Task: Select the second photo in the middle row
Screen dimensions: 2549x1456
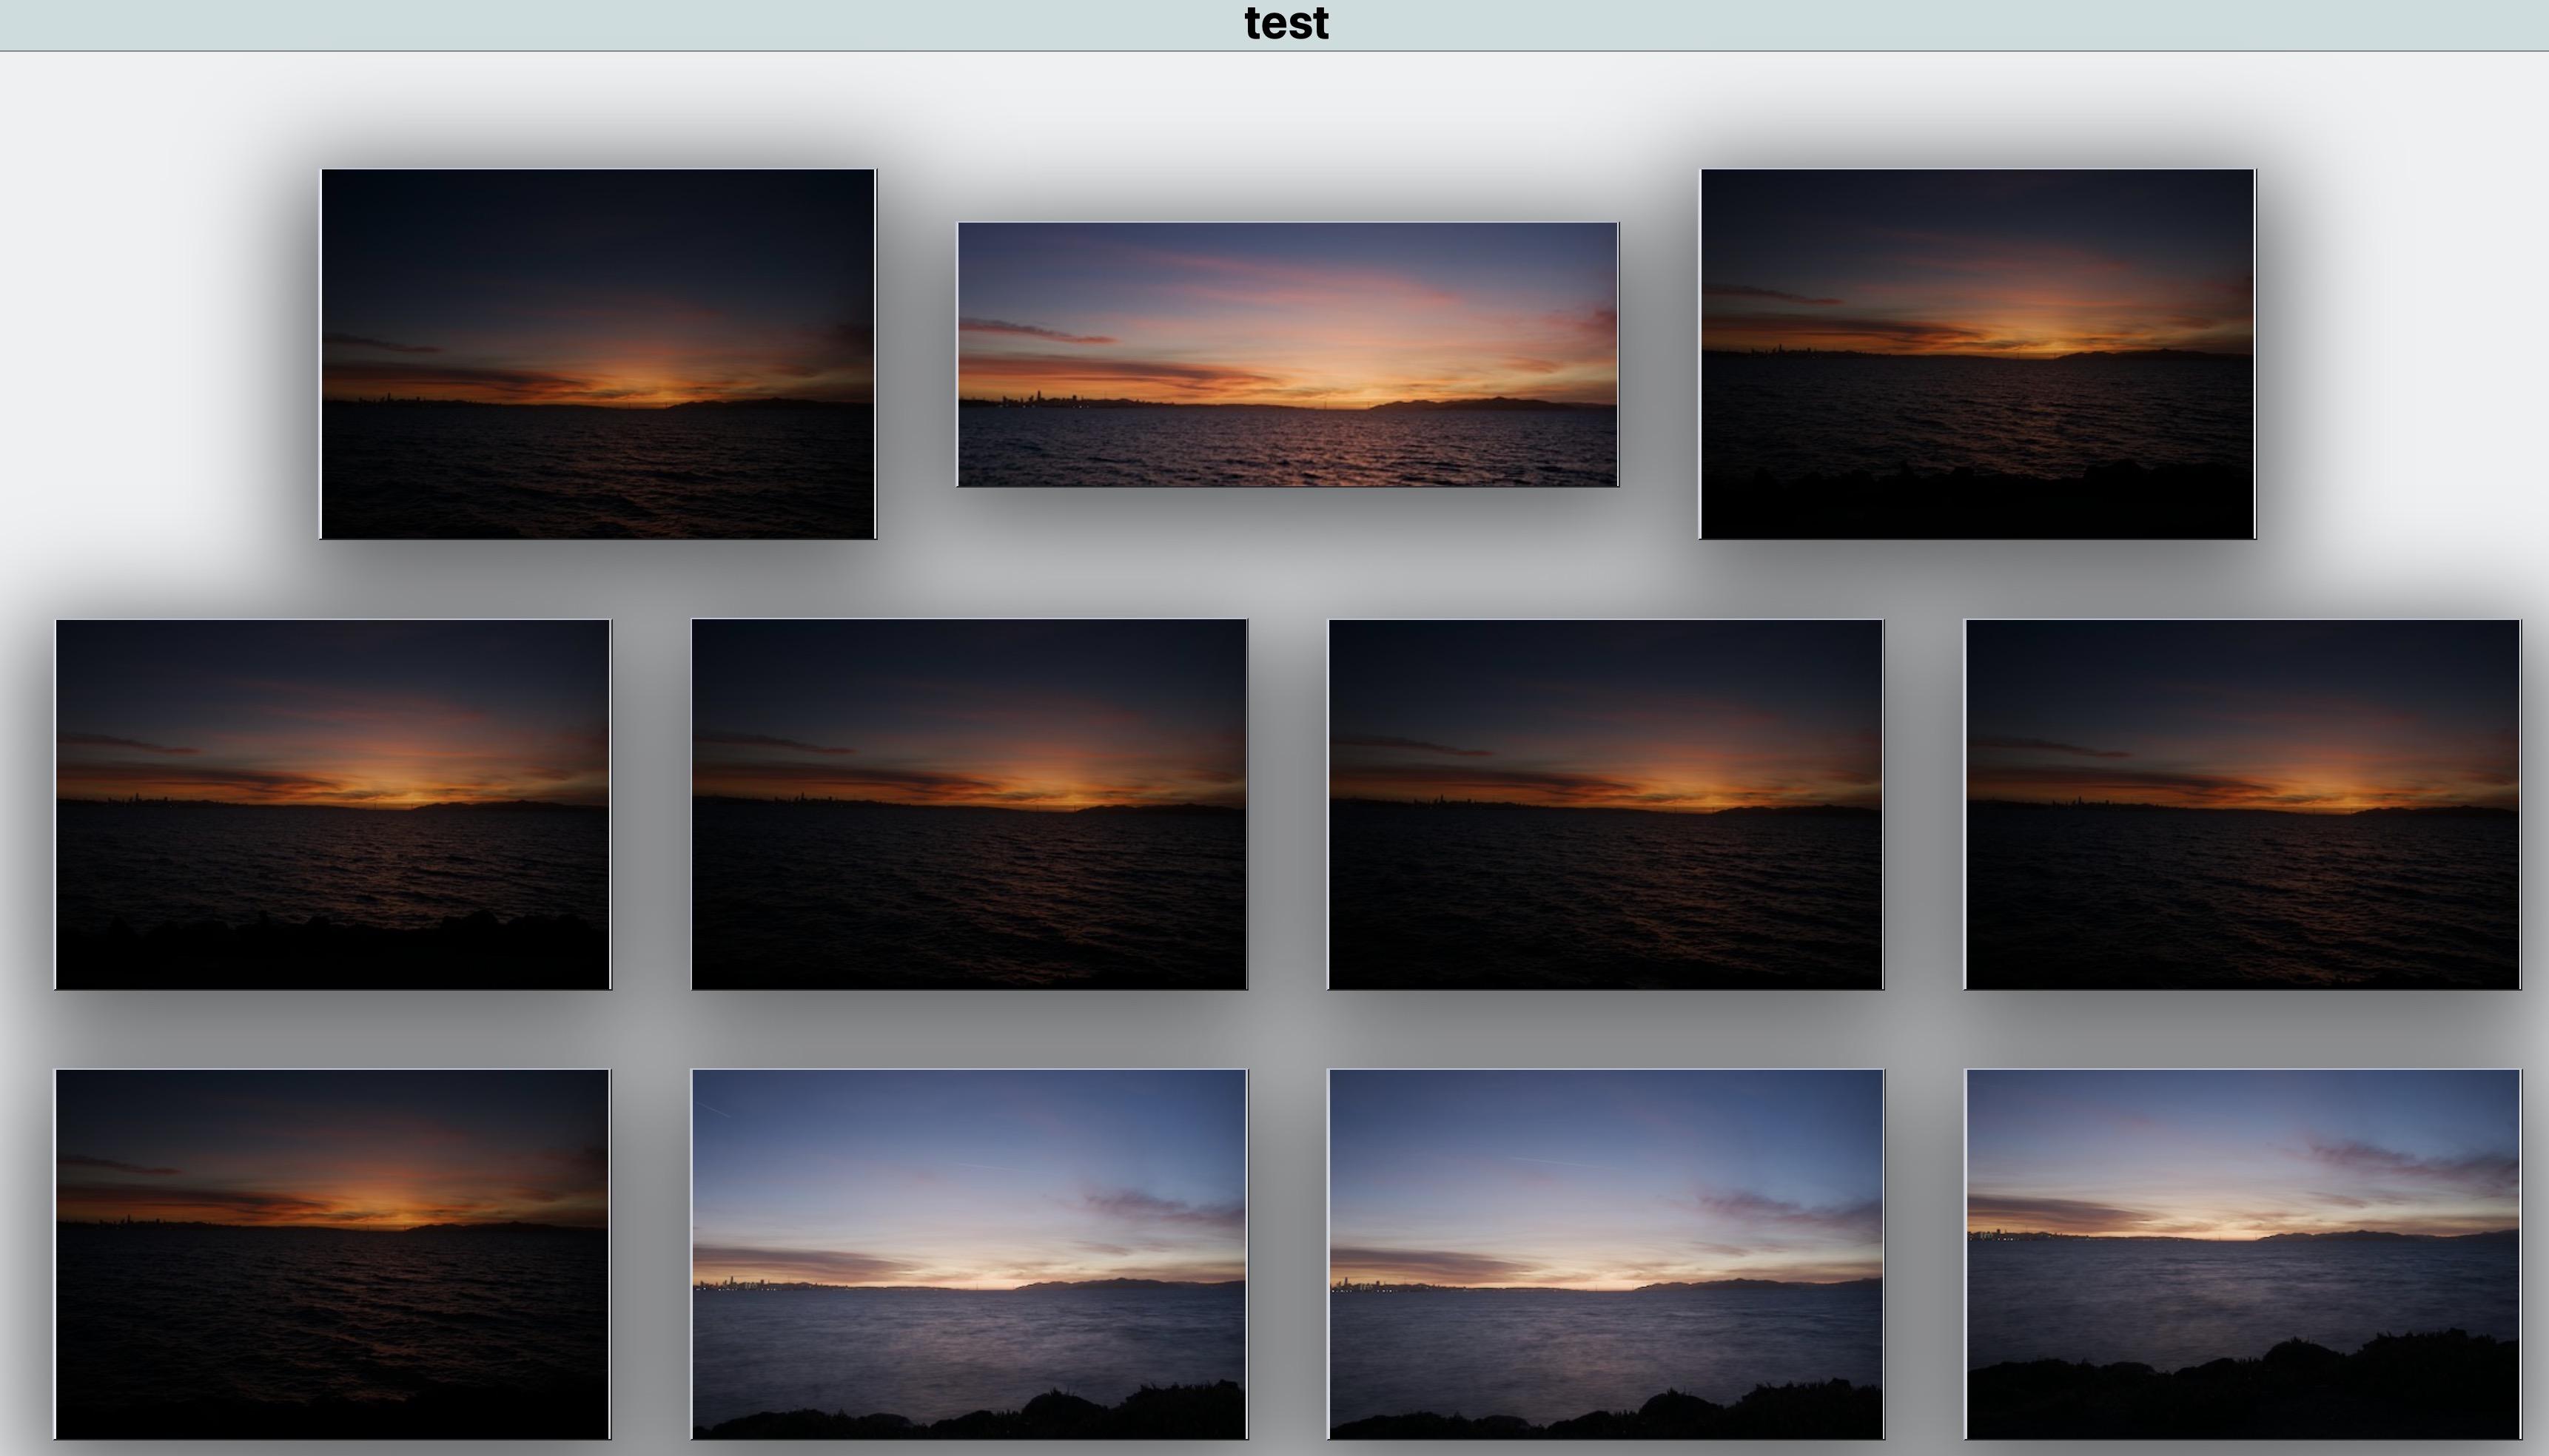Action: (968, 804)
